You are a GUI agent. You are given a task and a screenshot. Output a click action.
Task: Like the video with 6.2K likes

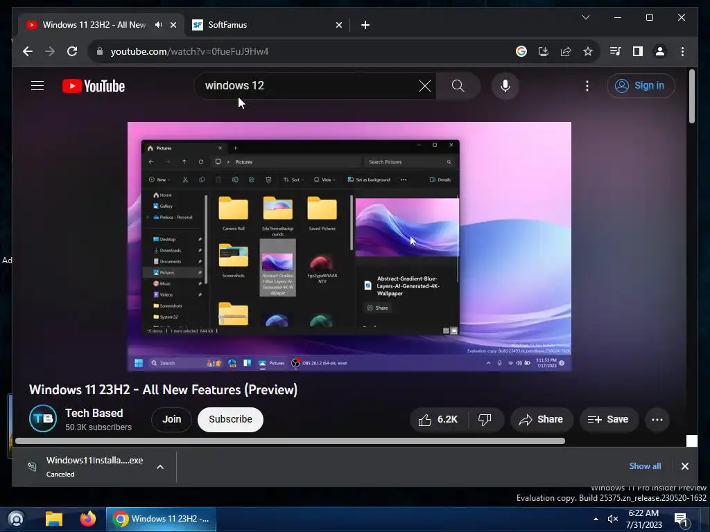438,420
